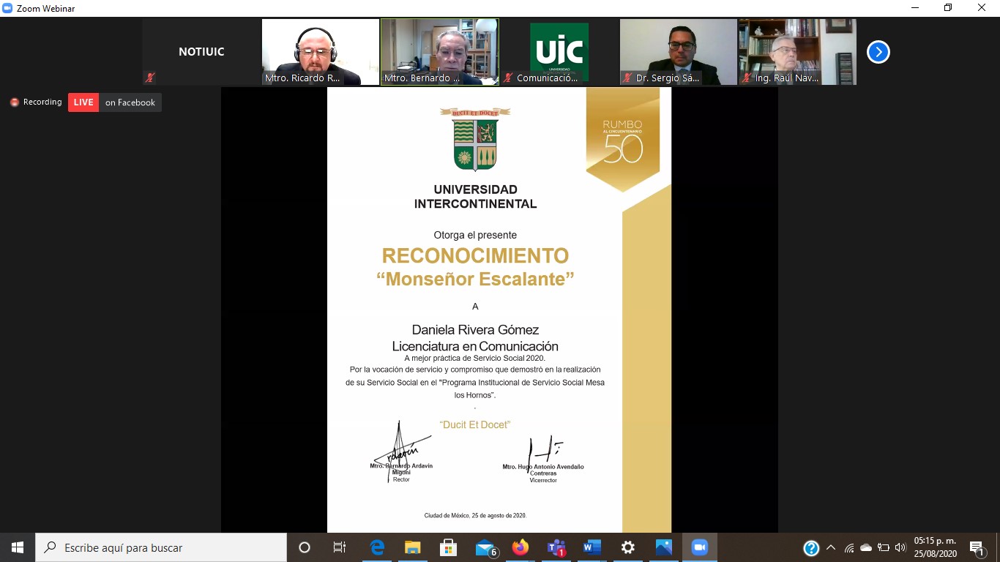The image size is (1000, 562).
Task: Open Cortana from the taskbar
Action: tap(305, 547)
